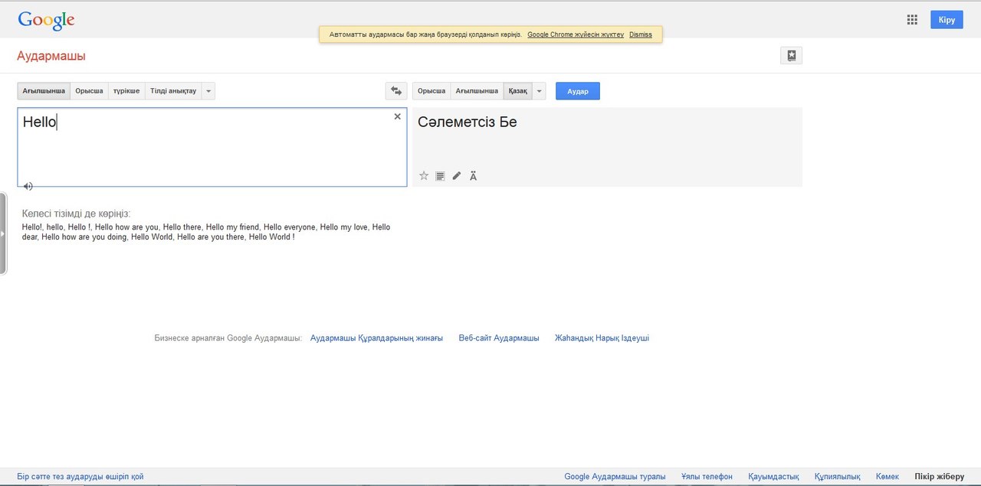Select Ағылшынша as target language
This screenshot has height=486, width=981.
(477, 91)
